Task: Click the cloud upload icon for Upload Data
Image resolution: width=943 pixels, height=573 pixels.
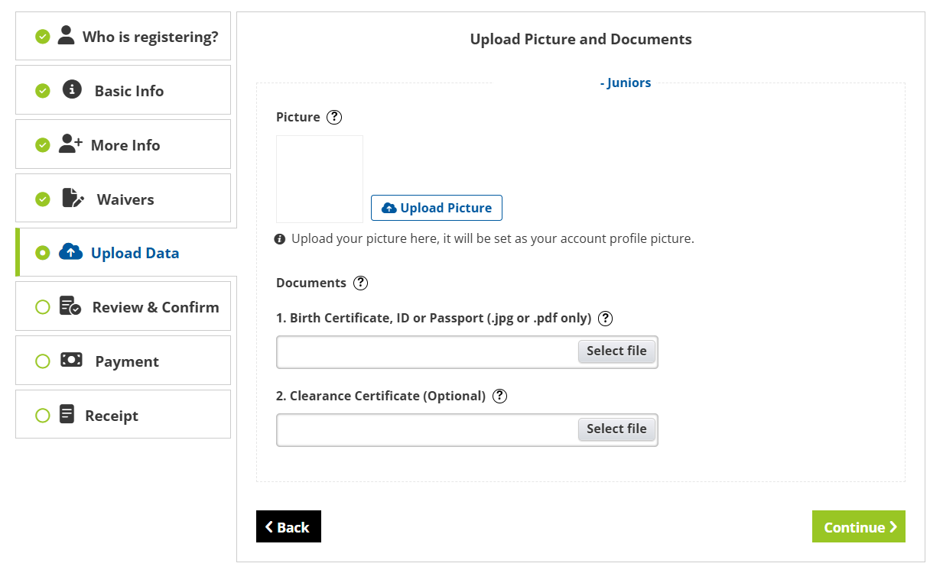Action: [x=70, y=252]
